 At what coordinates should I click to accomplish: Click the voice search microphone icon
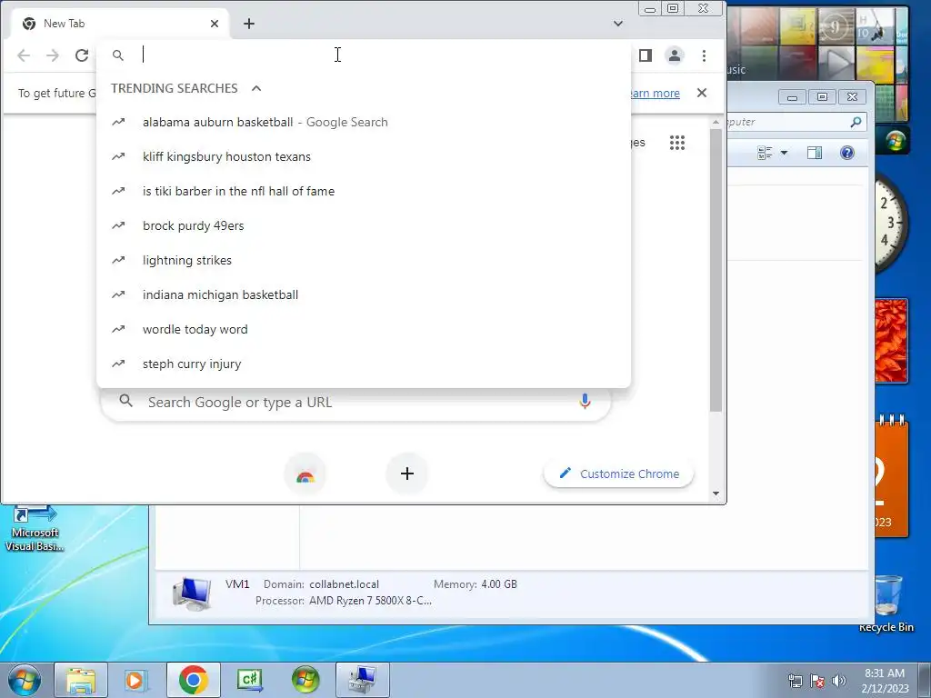click(x=585, y=402)
